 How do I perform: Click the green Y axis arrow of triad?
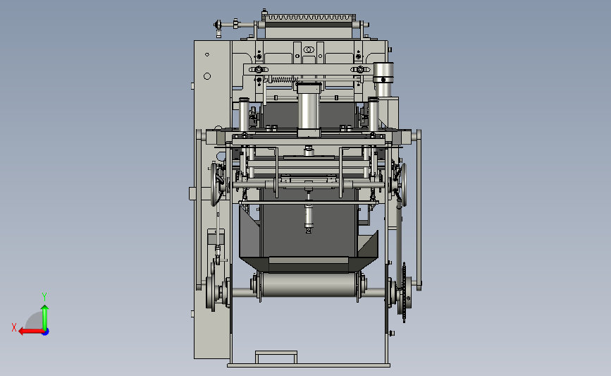(45, 317)
